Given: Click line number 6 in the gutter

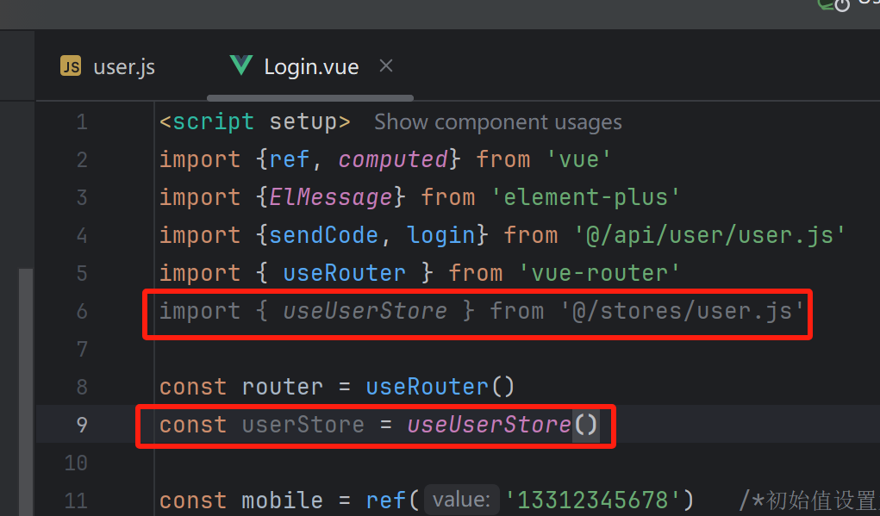Looking at the screenshot, I should click(82, 311).
